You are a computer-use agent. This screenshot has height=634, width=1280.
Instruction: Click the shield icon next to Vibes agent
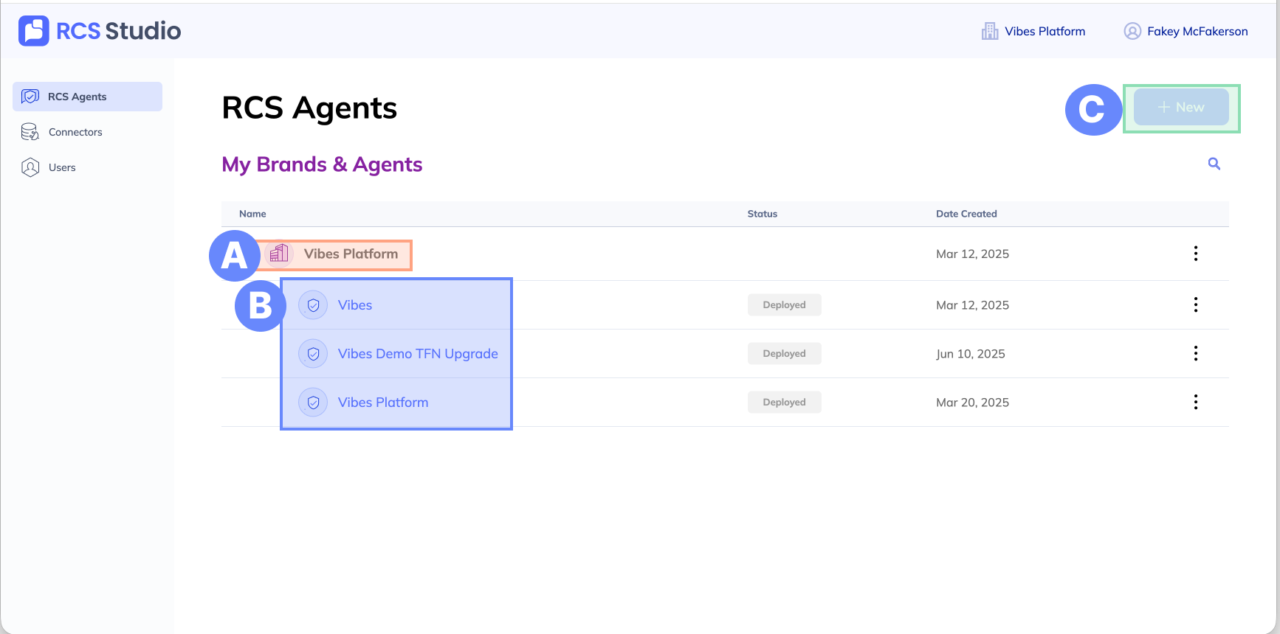pos(313,305)
